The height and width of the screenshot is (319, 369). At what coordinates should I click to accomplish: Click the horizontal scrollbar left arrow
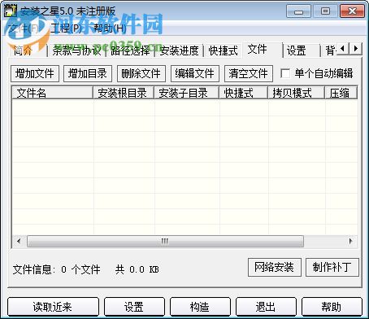19,241
